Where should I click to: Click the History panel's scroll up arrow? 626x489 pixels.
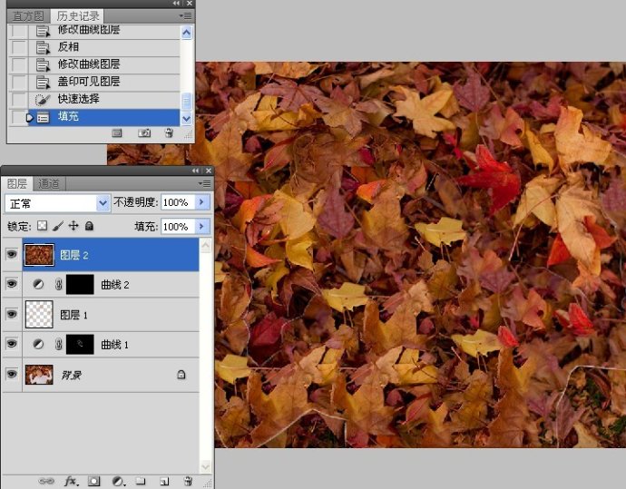(x=187, y=33)
